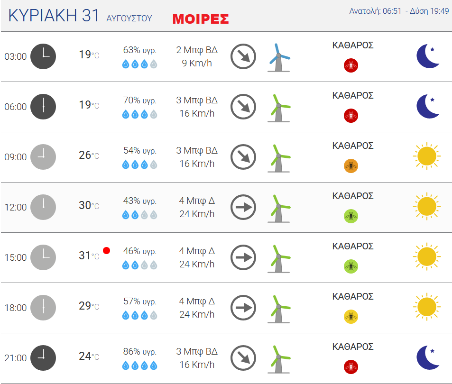
Task: Click the sun icon at 12:00
Action: point(427,206)
